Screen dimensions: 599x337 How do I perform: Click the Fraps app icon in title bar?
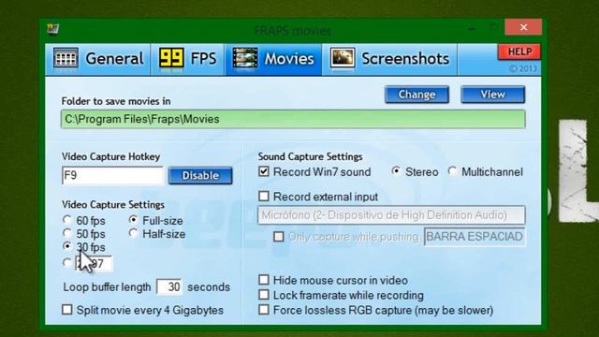(x=52, y=29)
